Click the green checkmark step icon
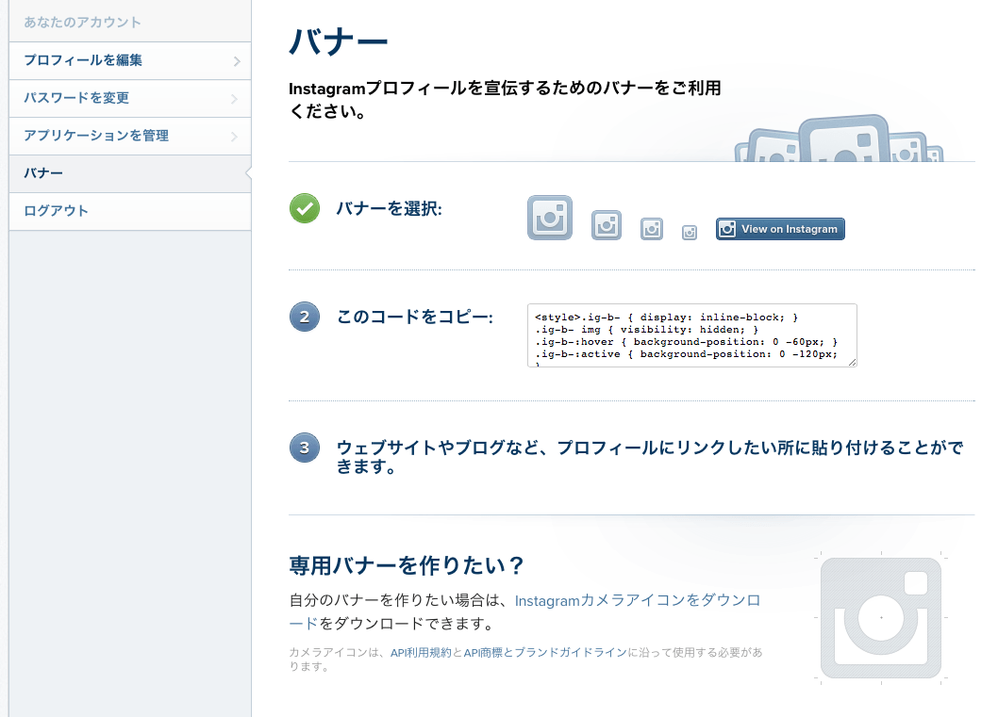This screenshot has height=717, width=998. tap(305, 208)
